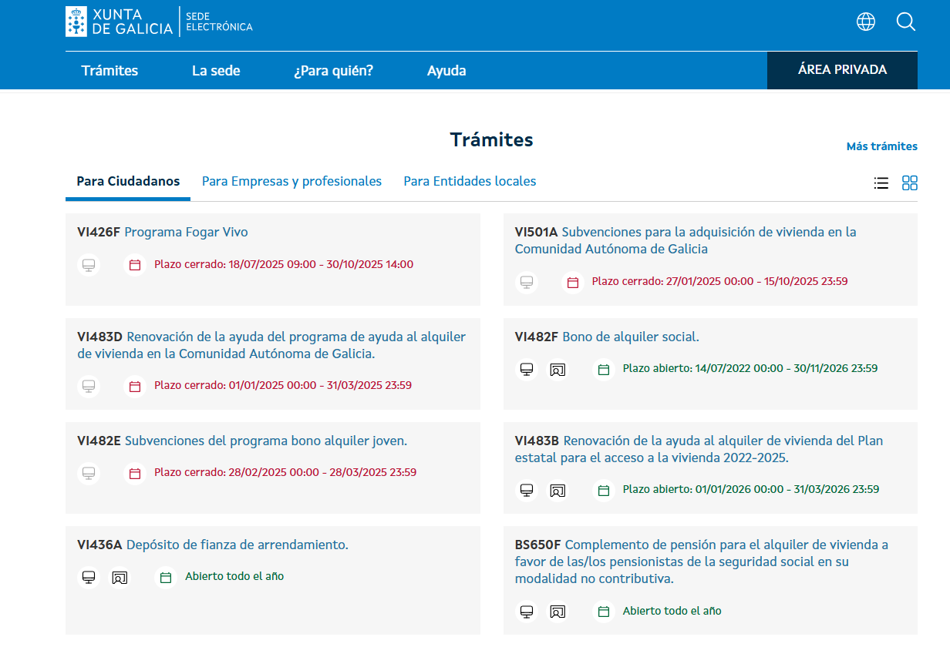Screen dimensions: 950x647
Task: Click the monitor icon on BS650F procedure
Action: click(x=527, y=611)
